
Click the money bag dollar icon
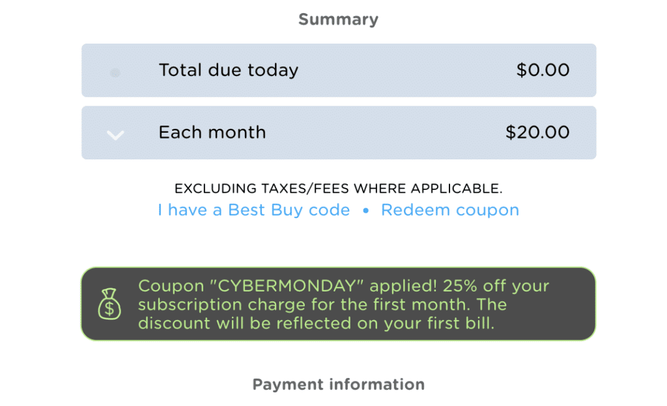[109, 304]
